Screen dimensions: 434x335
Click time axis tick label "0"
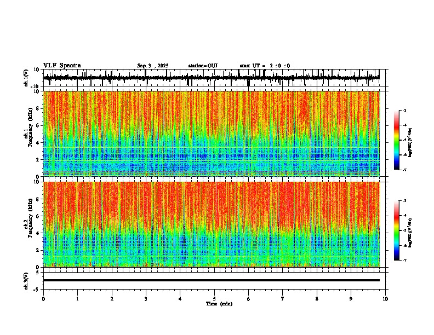click(x=43, y=299)
